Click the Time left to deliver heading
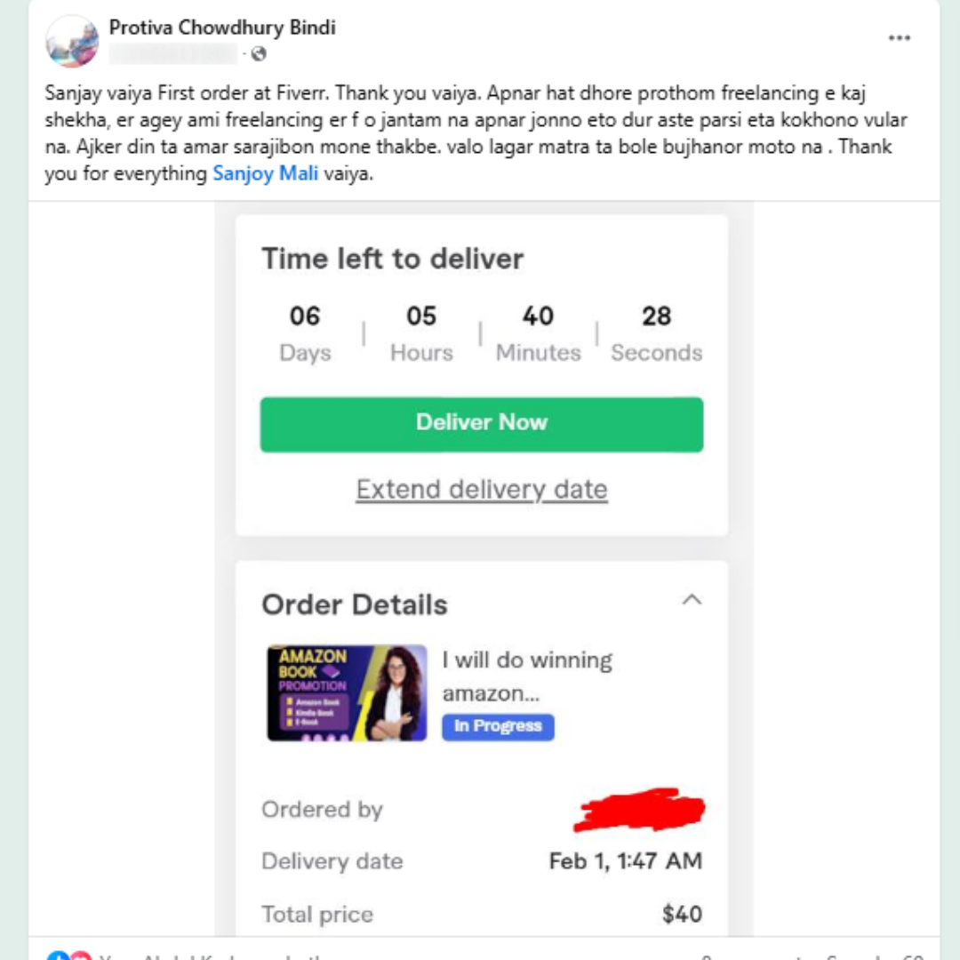960x960 pixels. 393,259
